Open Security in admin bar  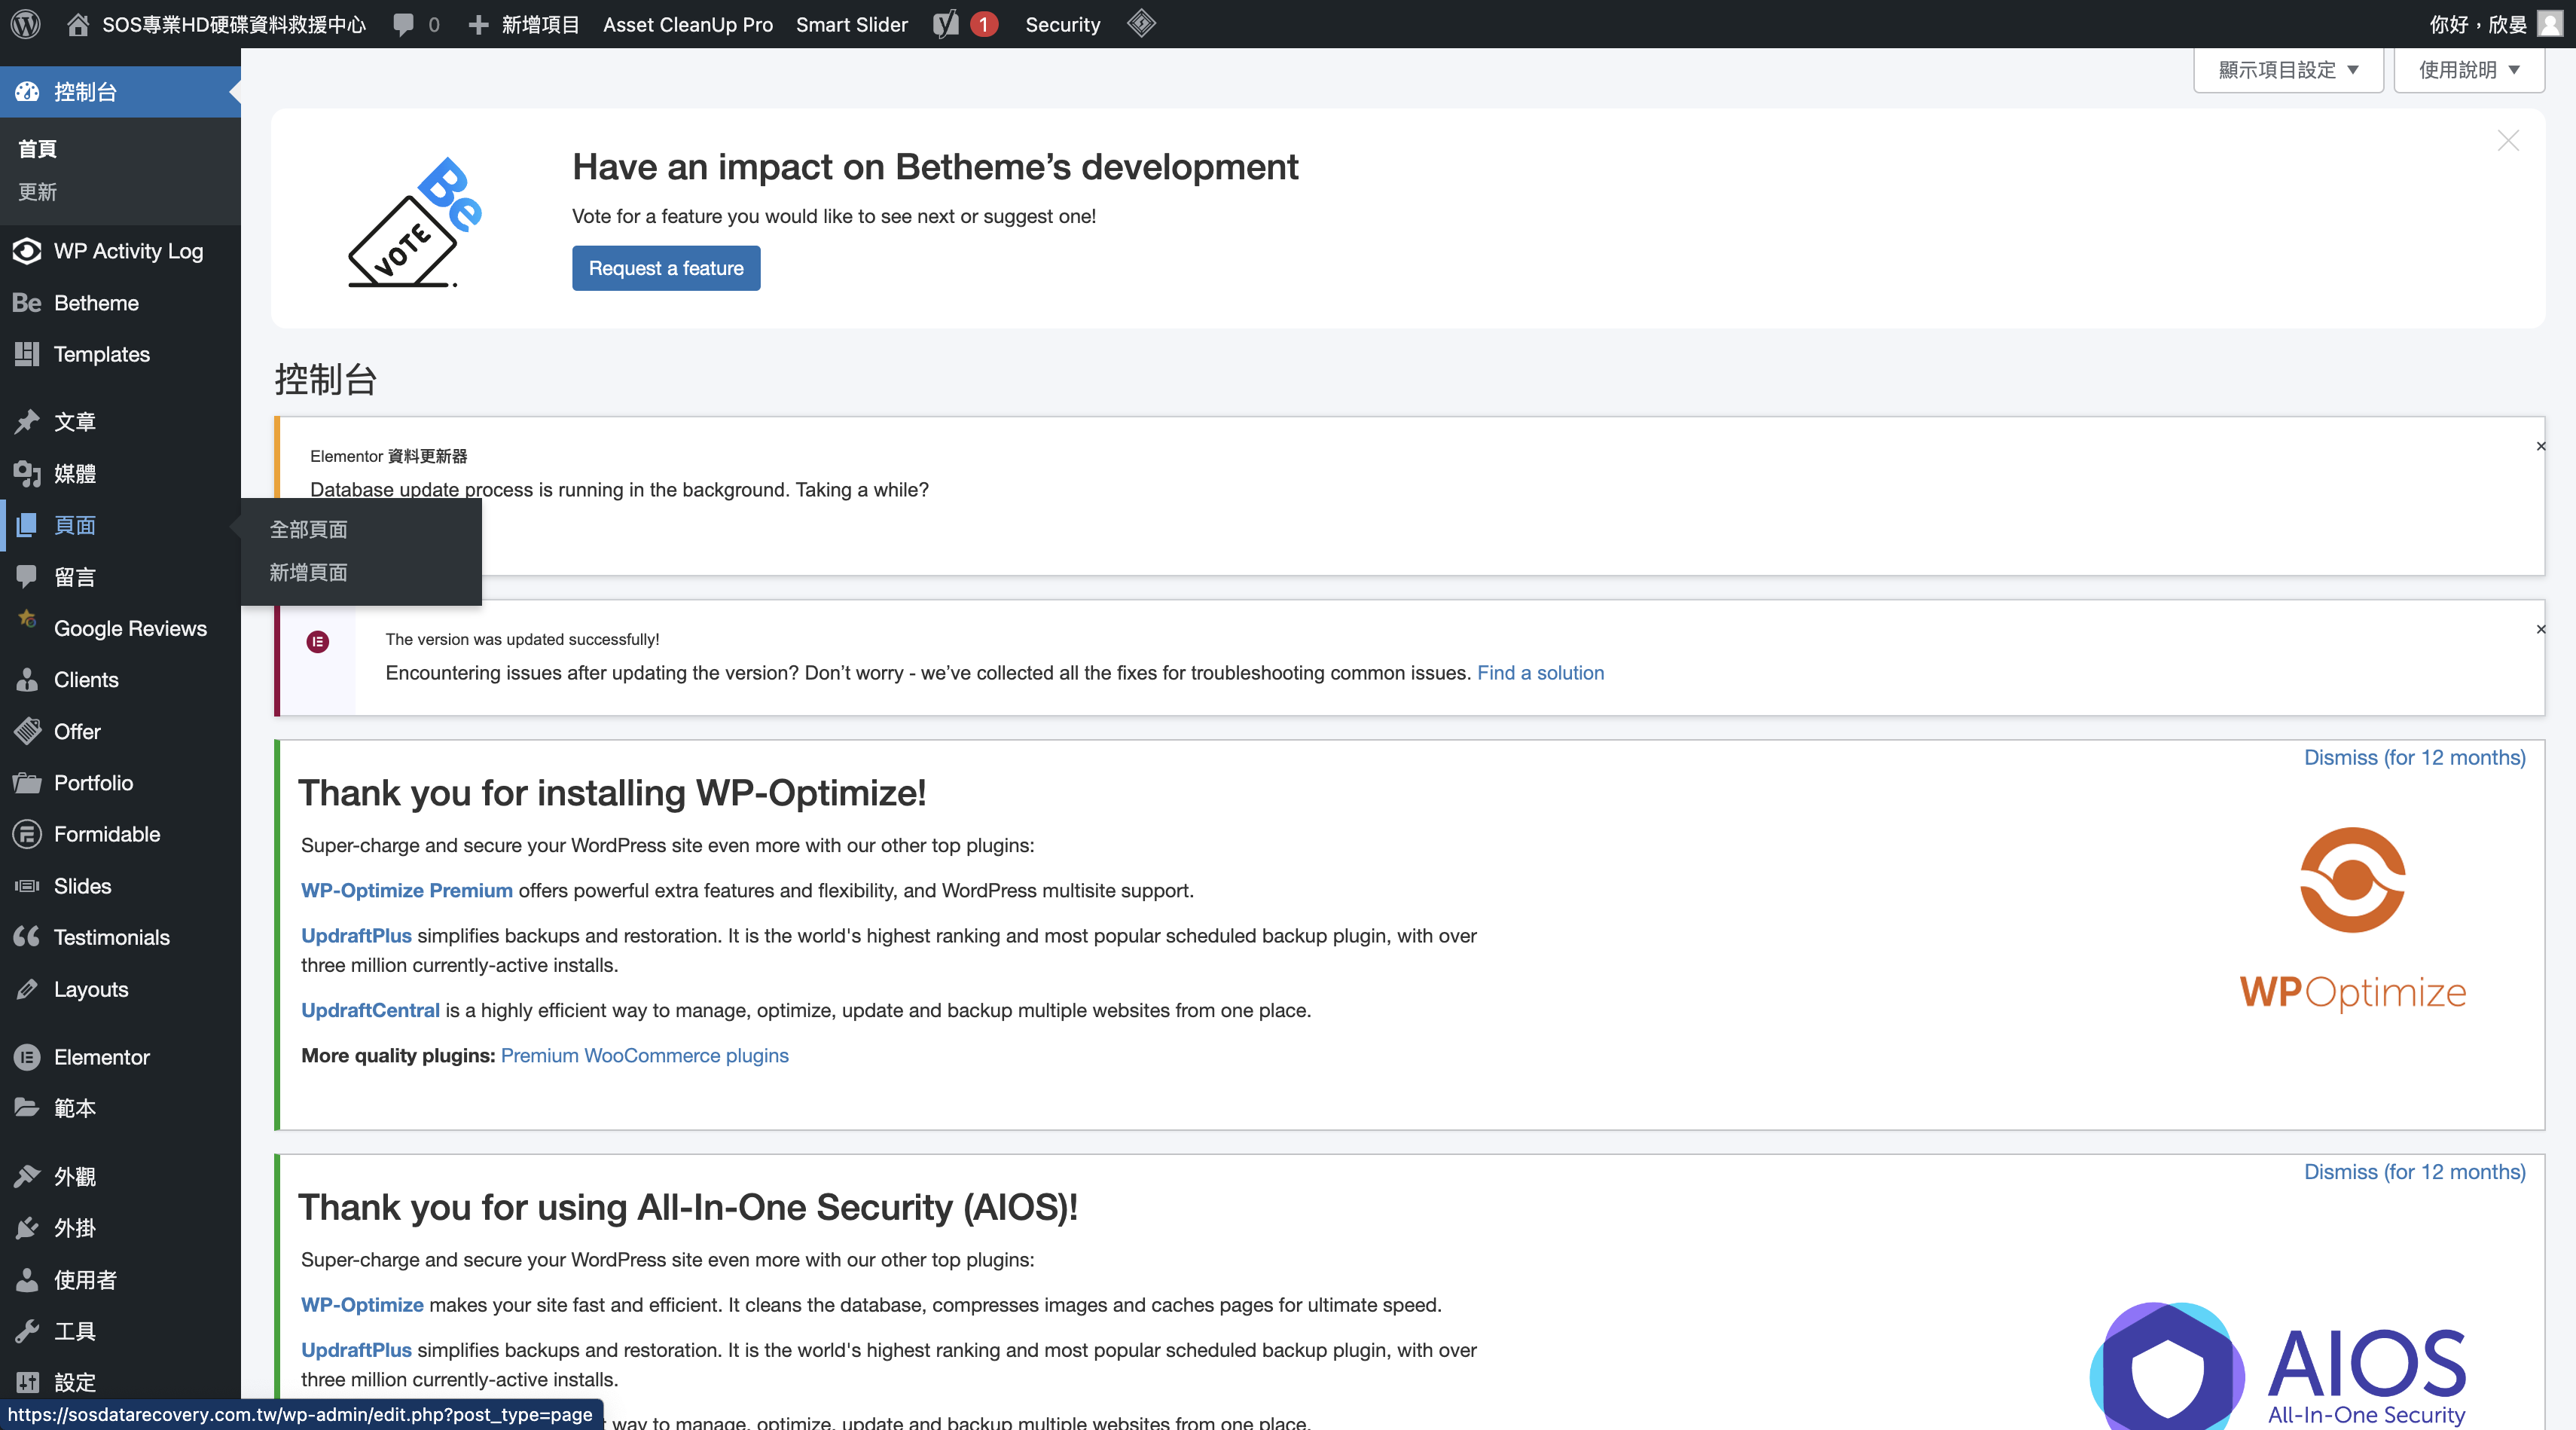point(1063,24)
